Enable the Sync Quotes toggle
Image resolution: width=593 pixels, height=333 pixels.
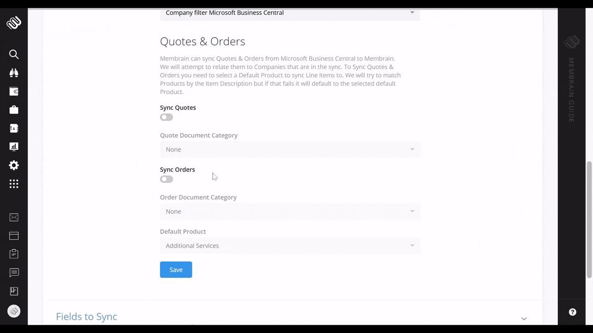coord(167,117)
